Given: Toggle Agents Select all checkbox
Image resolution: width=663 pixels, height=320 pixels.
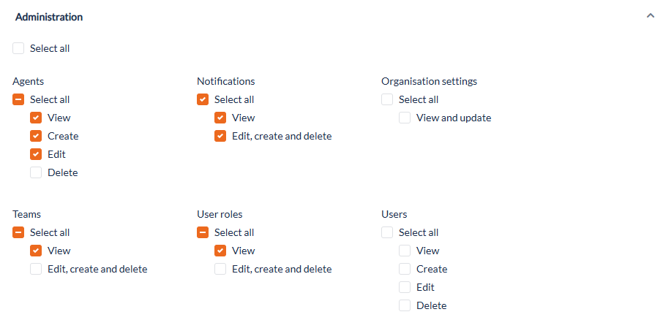Looking at the screenshot, I should pyautogui.click(x=19, y=99).
